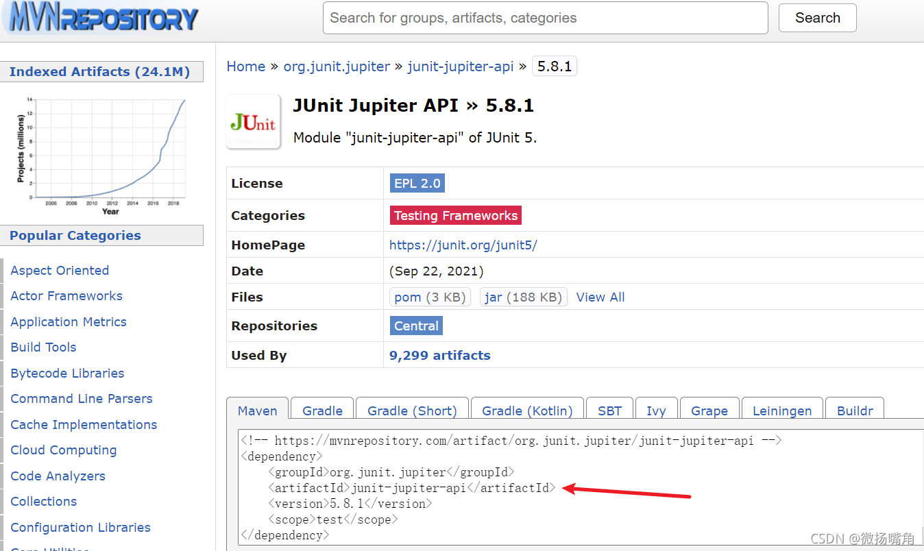Open the org.junit.jupiter breadcrumb link

click(x=337, y=66)
